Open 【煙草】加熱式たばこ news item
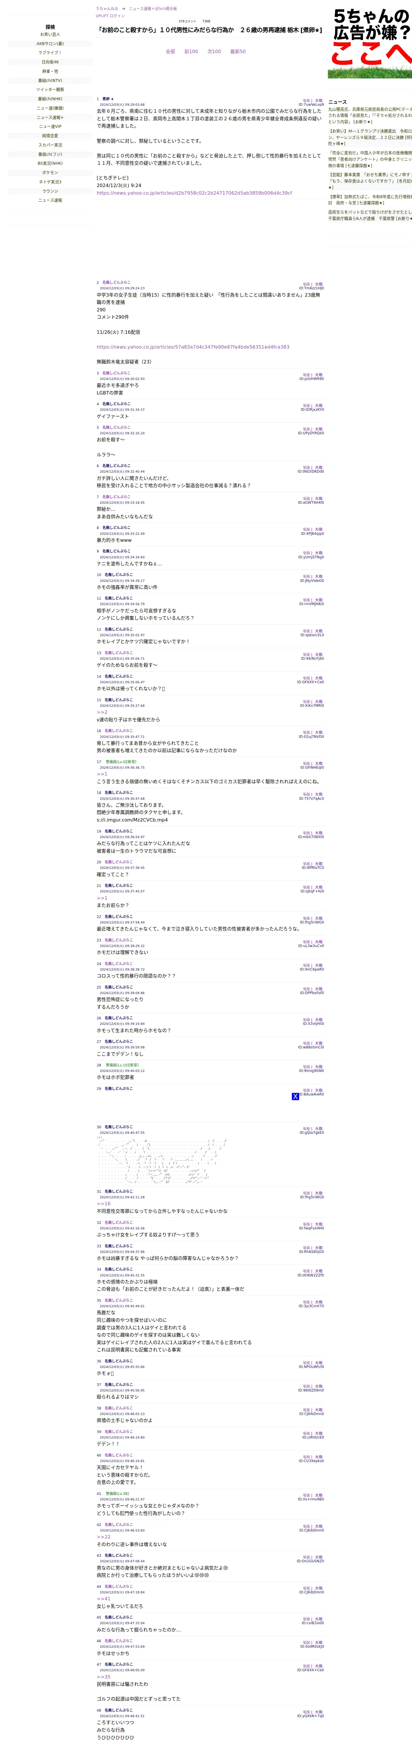The width and height of the screenshot is (412, 1743). pyautogui.click(x=370, y=200)
